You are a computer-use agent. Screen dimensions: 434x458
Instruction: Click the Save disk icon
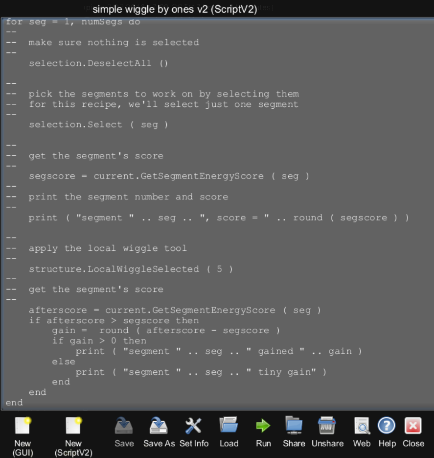[x=124, y=426]
